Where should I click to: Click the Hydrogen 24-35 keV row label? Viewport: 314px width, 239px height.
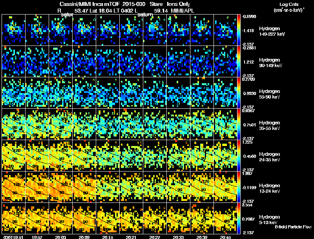click(x=269, y=157)
